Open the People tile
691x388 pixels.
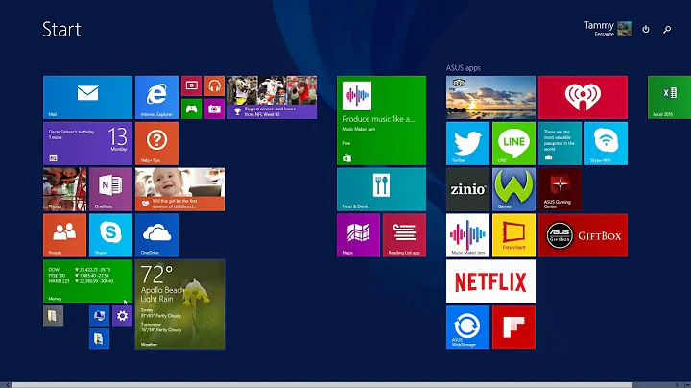click(65, 235)
